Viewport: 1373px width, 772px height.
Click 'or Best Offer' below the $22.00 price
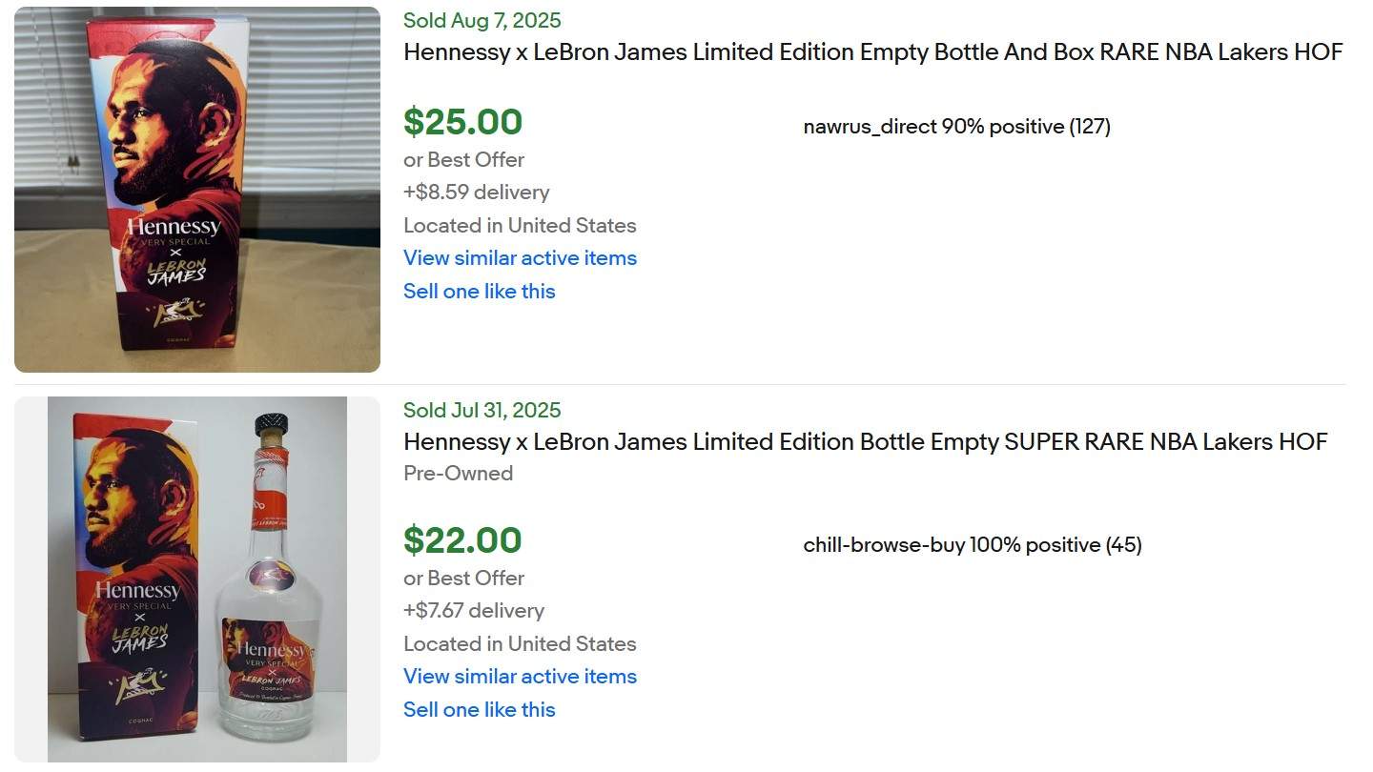tap(463, 579)
